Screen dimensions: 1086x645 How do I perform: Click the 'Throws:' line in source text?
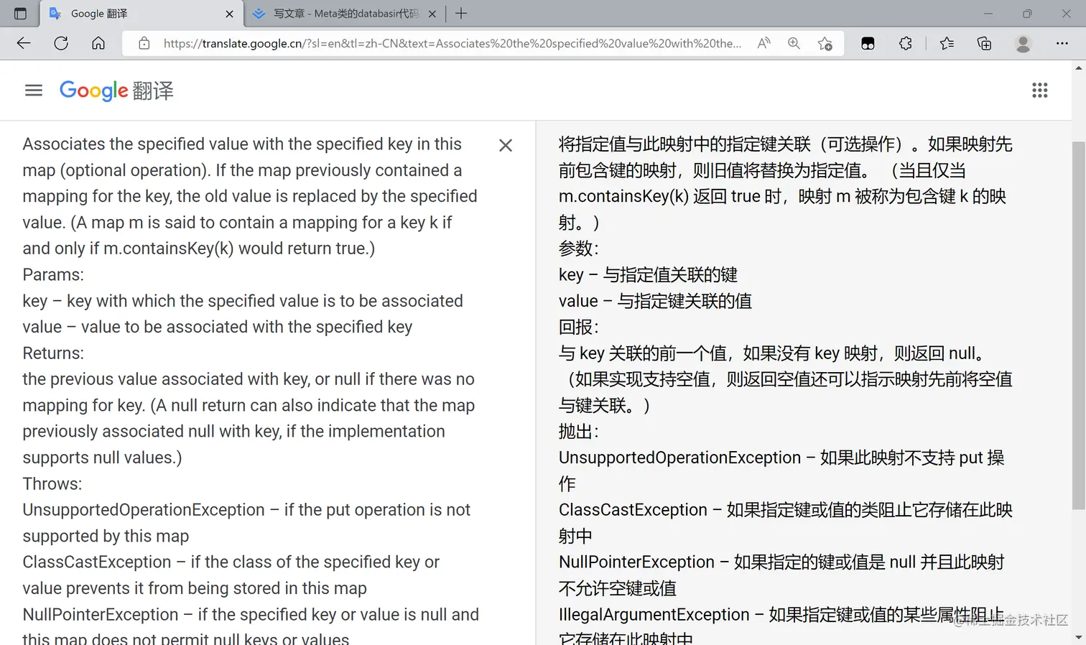click(52, 483)
